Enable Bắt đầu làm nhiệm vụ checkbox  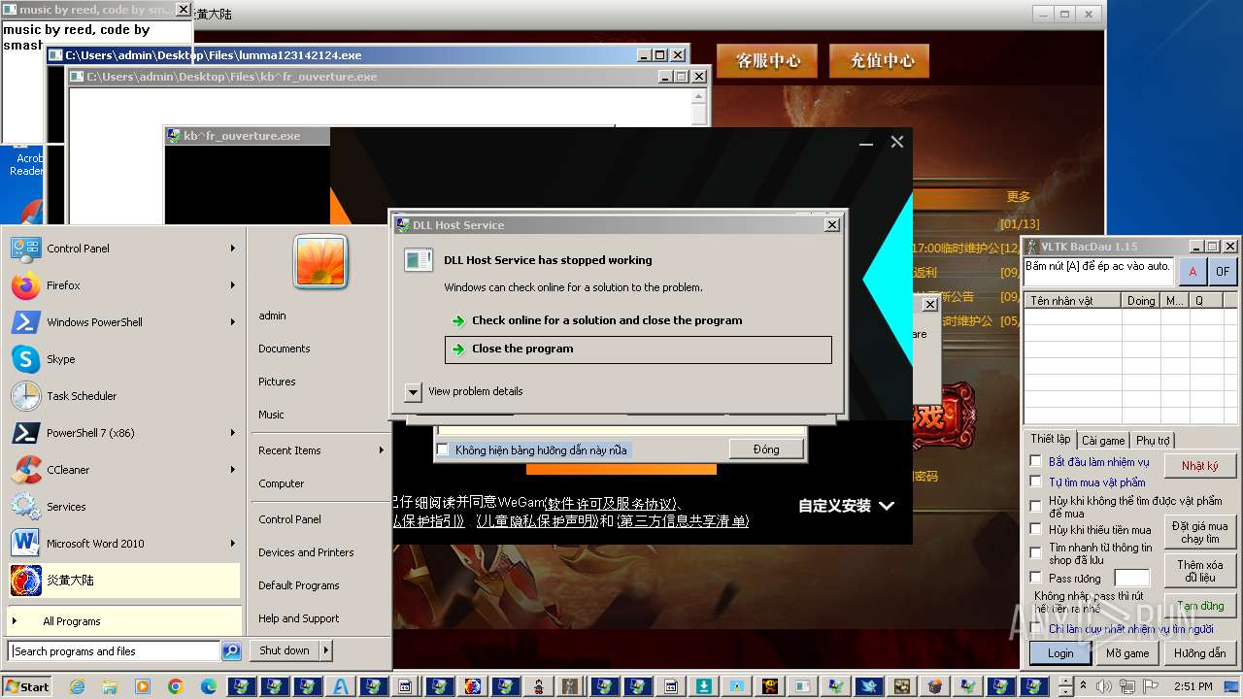pyautogui.click(x=1036, y=461)
